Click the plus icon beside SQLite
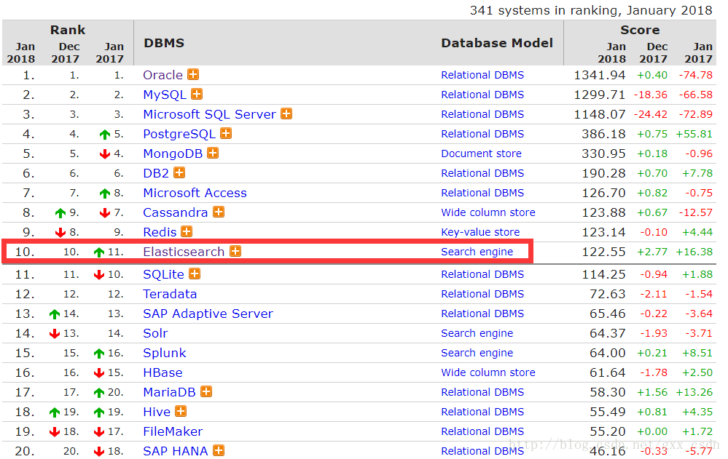Viewport: 728px width, 459px height. [195, 274]
